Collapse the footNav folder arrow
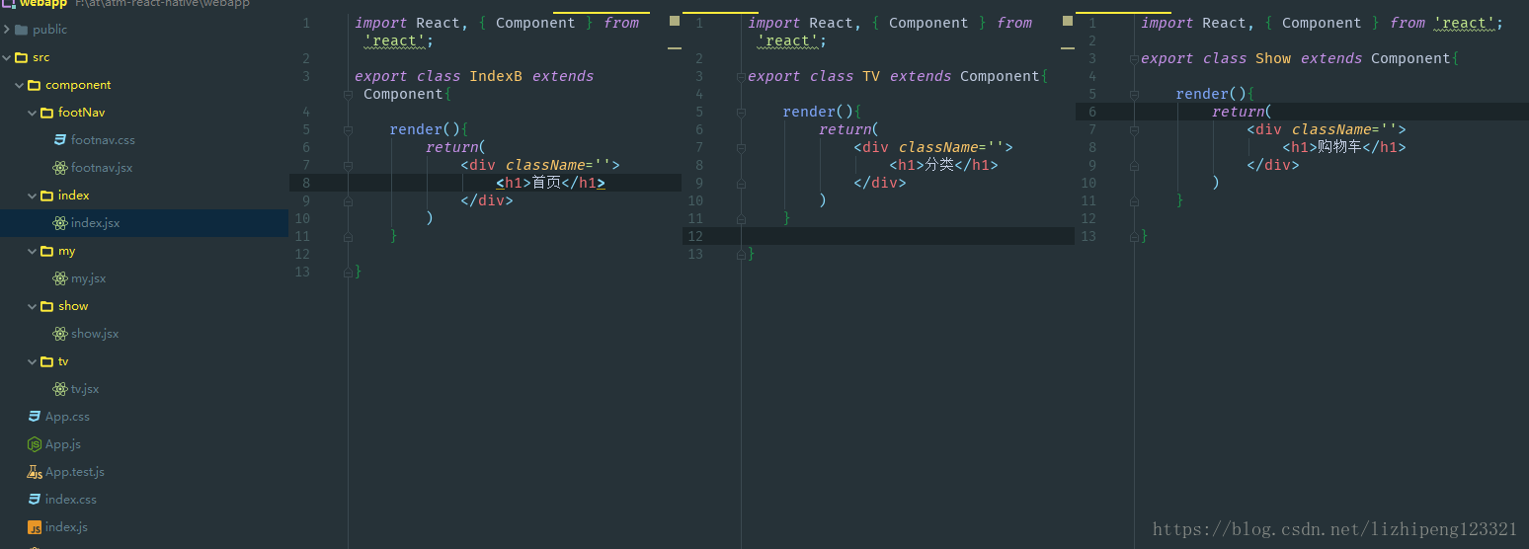This screenshot has width=1529, height=549. click(x=33, y=113)
